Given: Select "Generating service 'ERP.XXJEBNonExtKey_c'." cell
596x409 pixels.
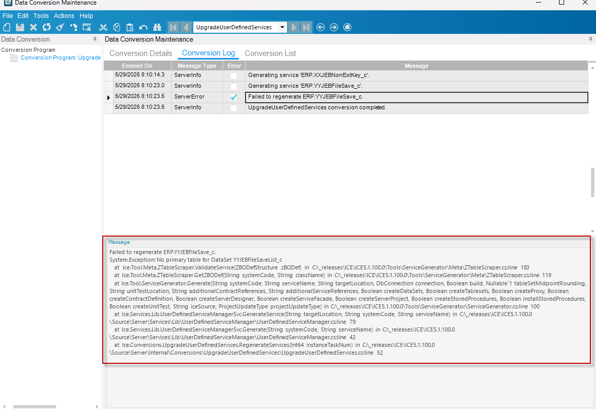Looking at the screenshot, I should click(417, 75).
